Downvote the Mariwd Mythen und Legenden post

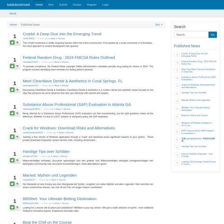(x=17, y=184)
